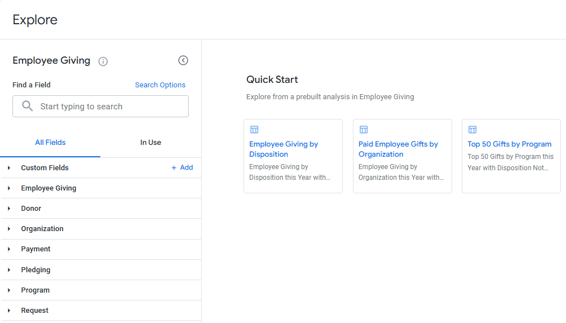Switch to the In Use tab
This screenshot has width=566, height=323.
tap(151, 143)
